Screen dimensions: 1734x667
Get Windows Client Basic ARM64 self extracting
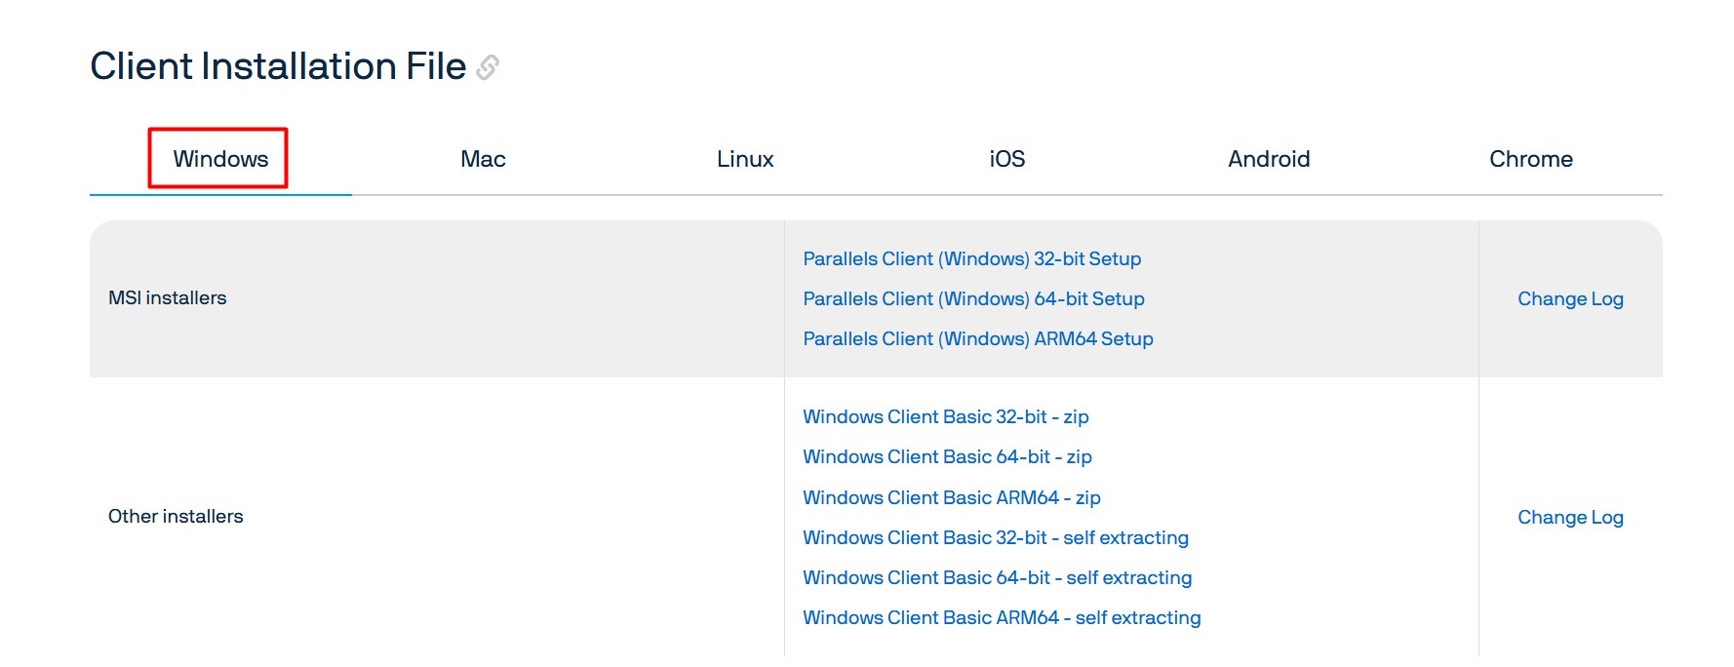pyautogui.click(x=1002, y=618)
